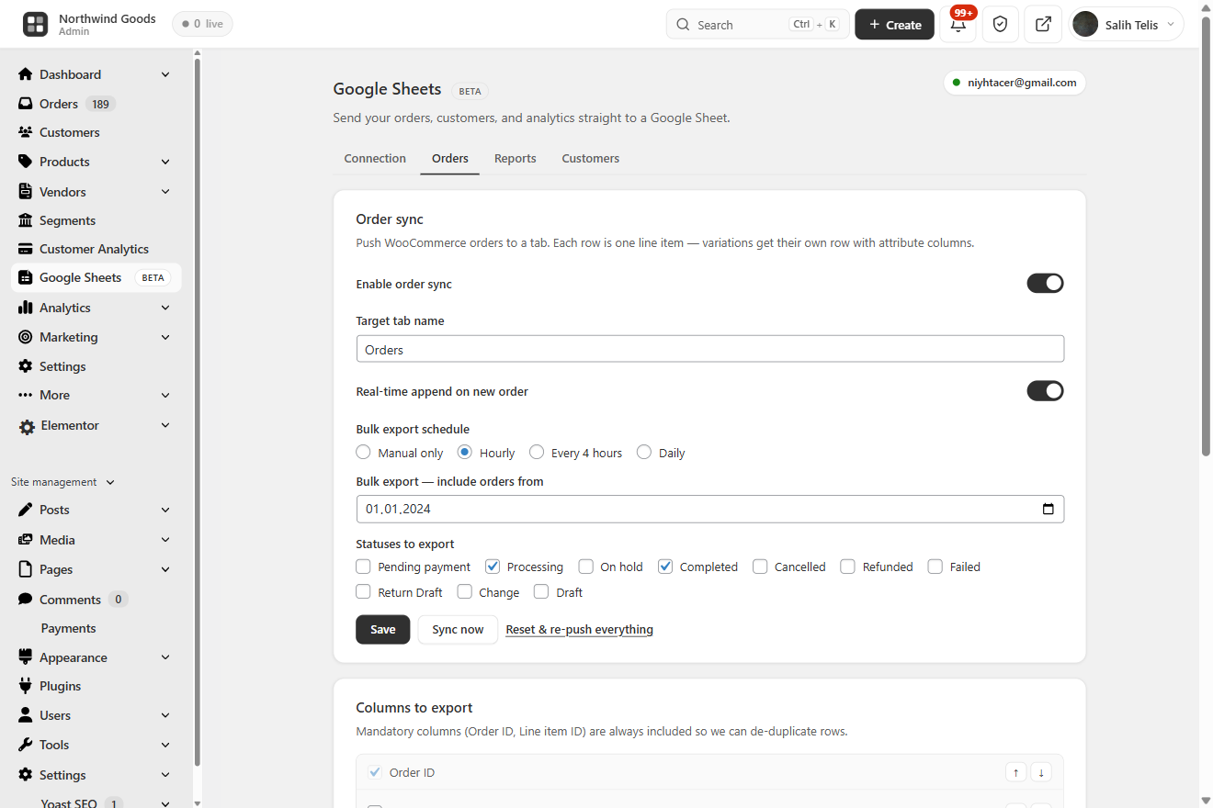
Task: Click the Target tab name field
Action: pos(710,349)
